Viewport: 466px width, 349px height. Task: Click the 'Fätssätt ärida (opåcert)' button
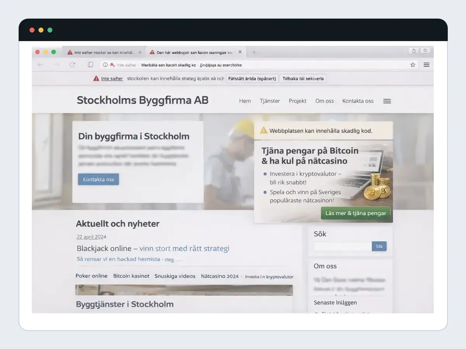point(252,78)
